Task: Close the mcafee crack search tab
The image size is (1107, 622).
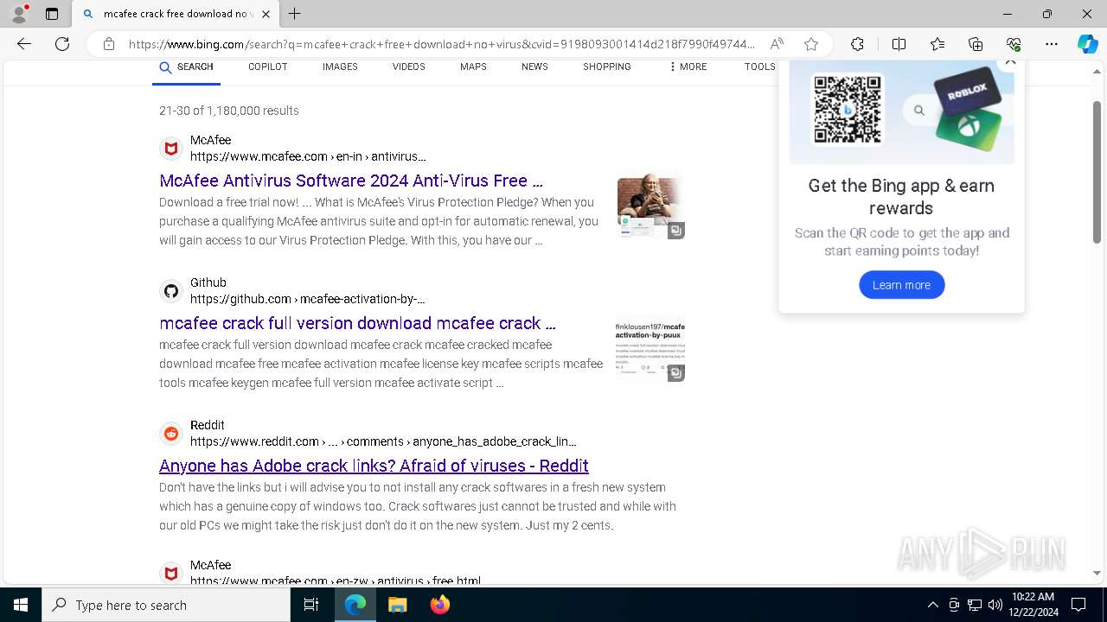Action: (266, 14)
